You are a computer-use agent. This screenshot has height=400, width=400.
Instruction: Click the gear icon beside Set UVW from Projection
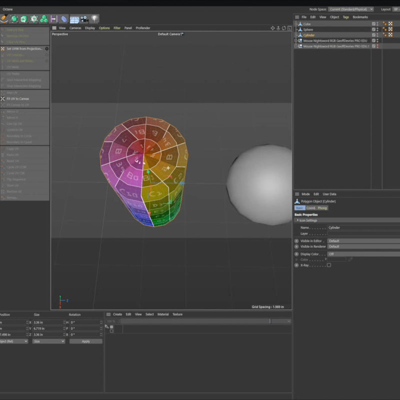pyautogui.click(x=46, y=49)
